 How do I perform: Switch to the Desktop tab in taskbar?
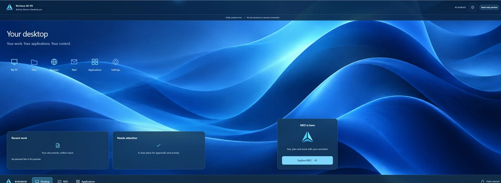click(42, 181)
